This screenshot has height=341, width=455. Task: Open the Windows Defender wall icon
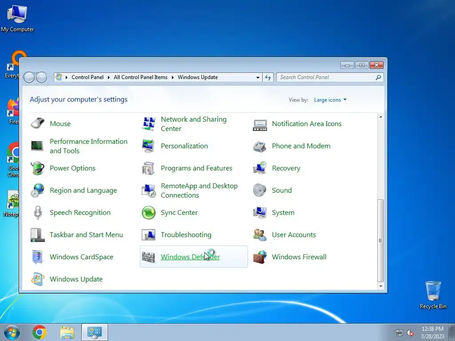pos(148,257)
